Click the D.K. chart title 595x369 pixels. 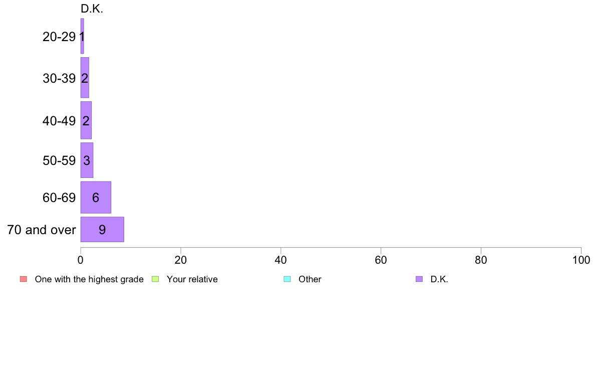[92, 9]
